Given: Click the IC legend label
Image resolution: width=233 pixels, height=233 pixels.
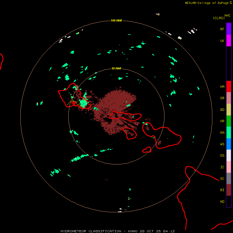Looking at the screenshot, I should click(222, 167).
